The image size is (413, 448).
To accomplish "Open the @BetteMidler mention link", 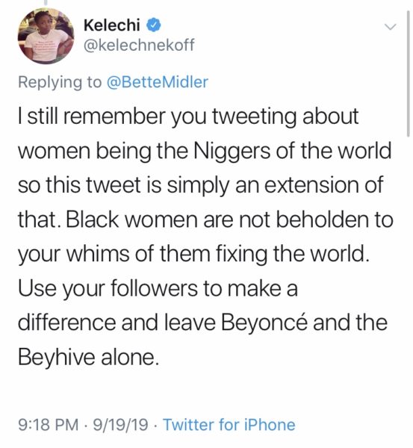I will click(x=157, y=82).
